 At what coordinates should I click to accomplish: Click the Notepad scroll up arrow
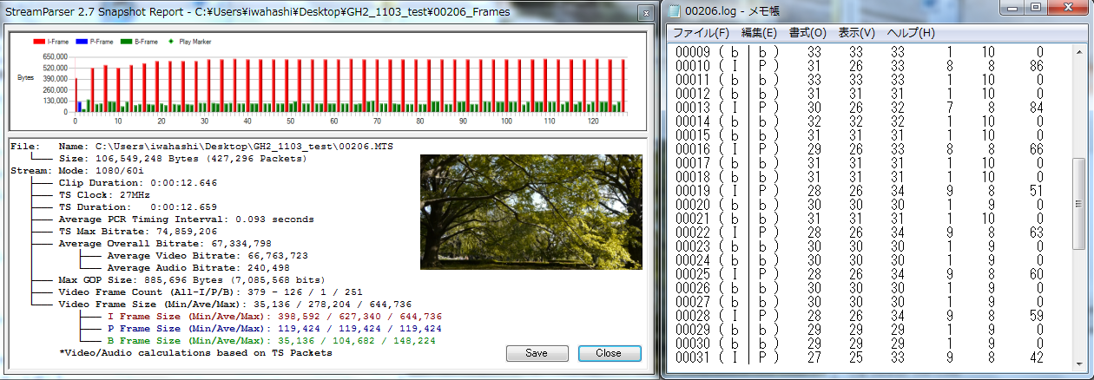[1080, 51]
